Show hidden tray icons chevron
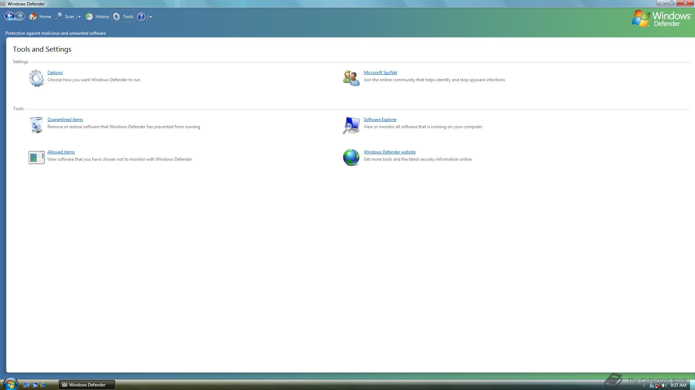This screenshot has width=695, height=390. [644, 386]
